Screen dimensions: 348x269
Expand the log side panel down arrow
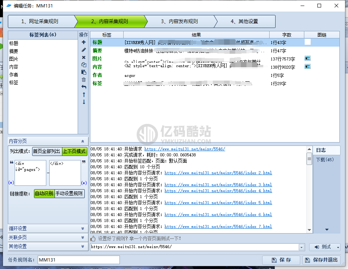(327, 229)
